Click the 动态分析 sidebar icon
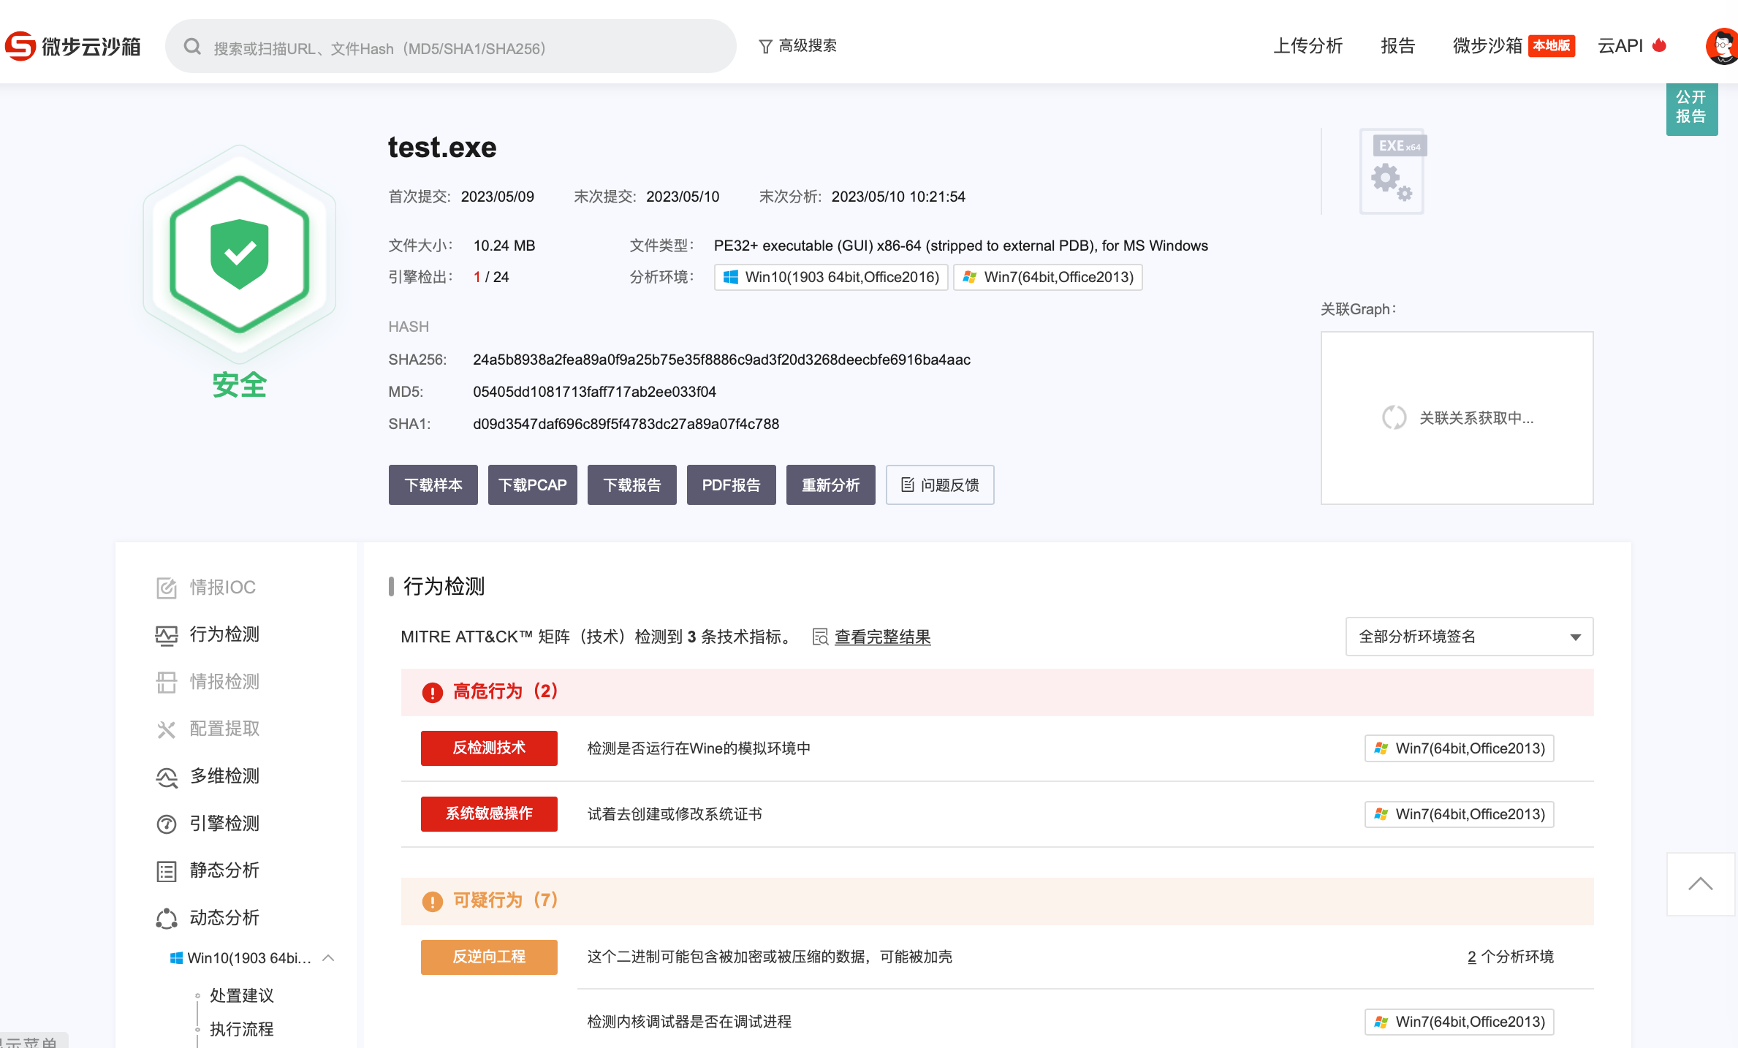Image resolution: width=1738 pixels, height=1048 pixels. tap(167, 917)
